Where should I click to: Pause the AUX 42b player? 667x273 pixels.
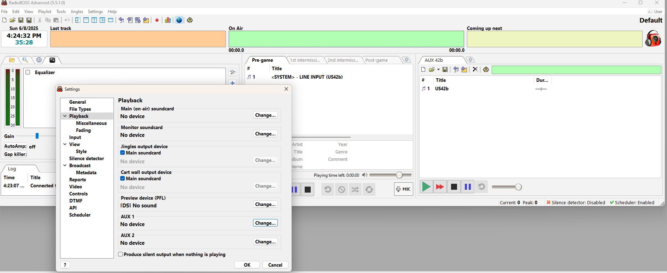468,187
